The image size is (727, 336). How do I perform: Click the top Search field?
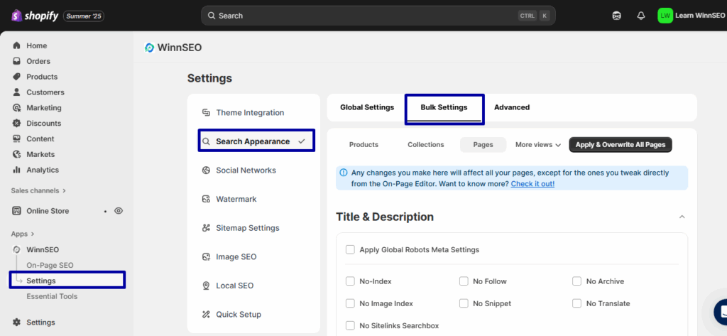pos(378,16)
